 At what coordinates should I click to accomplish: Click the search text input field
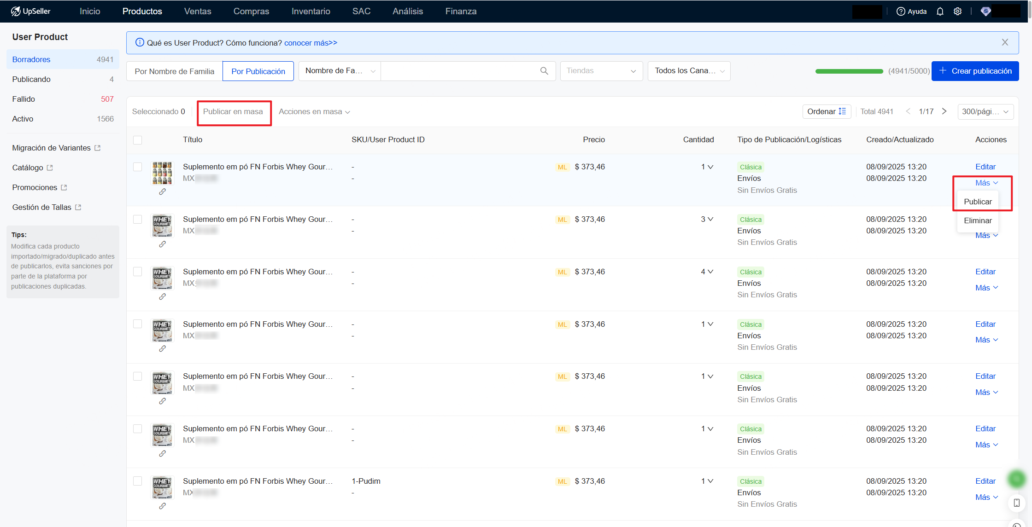(461, 71)
